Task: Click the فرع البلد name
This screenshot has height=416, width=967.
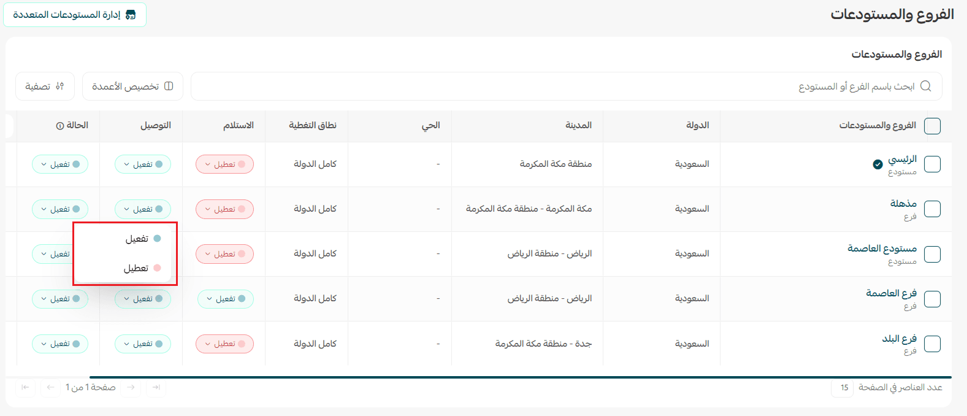Action: (900, 338)
